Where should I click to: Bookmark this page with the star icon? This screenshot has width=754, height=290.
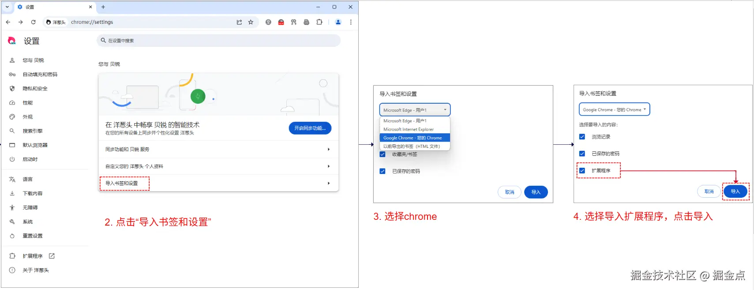(251, 22)
